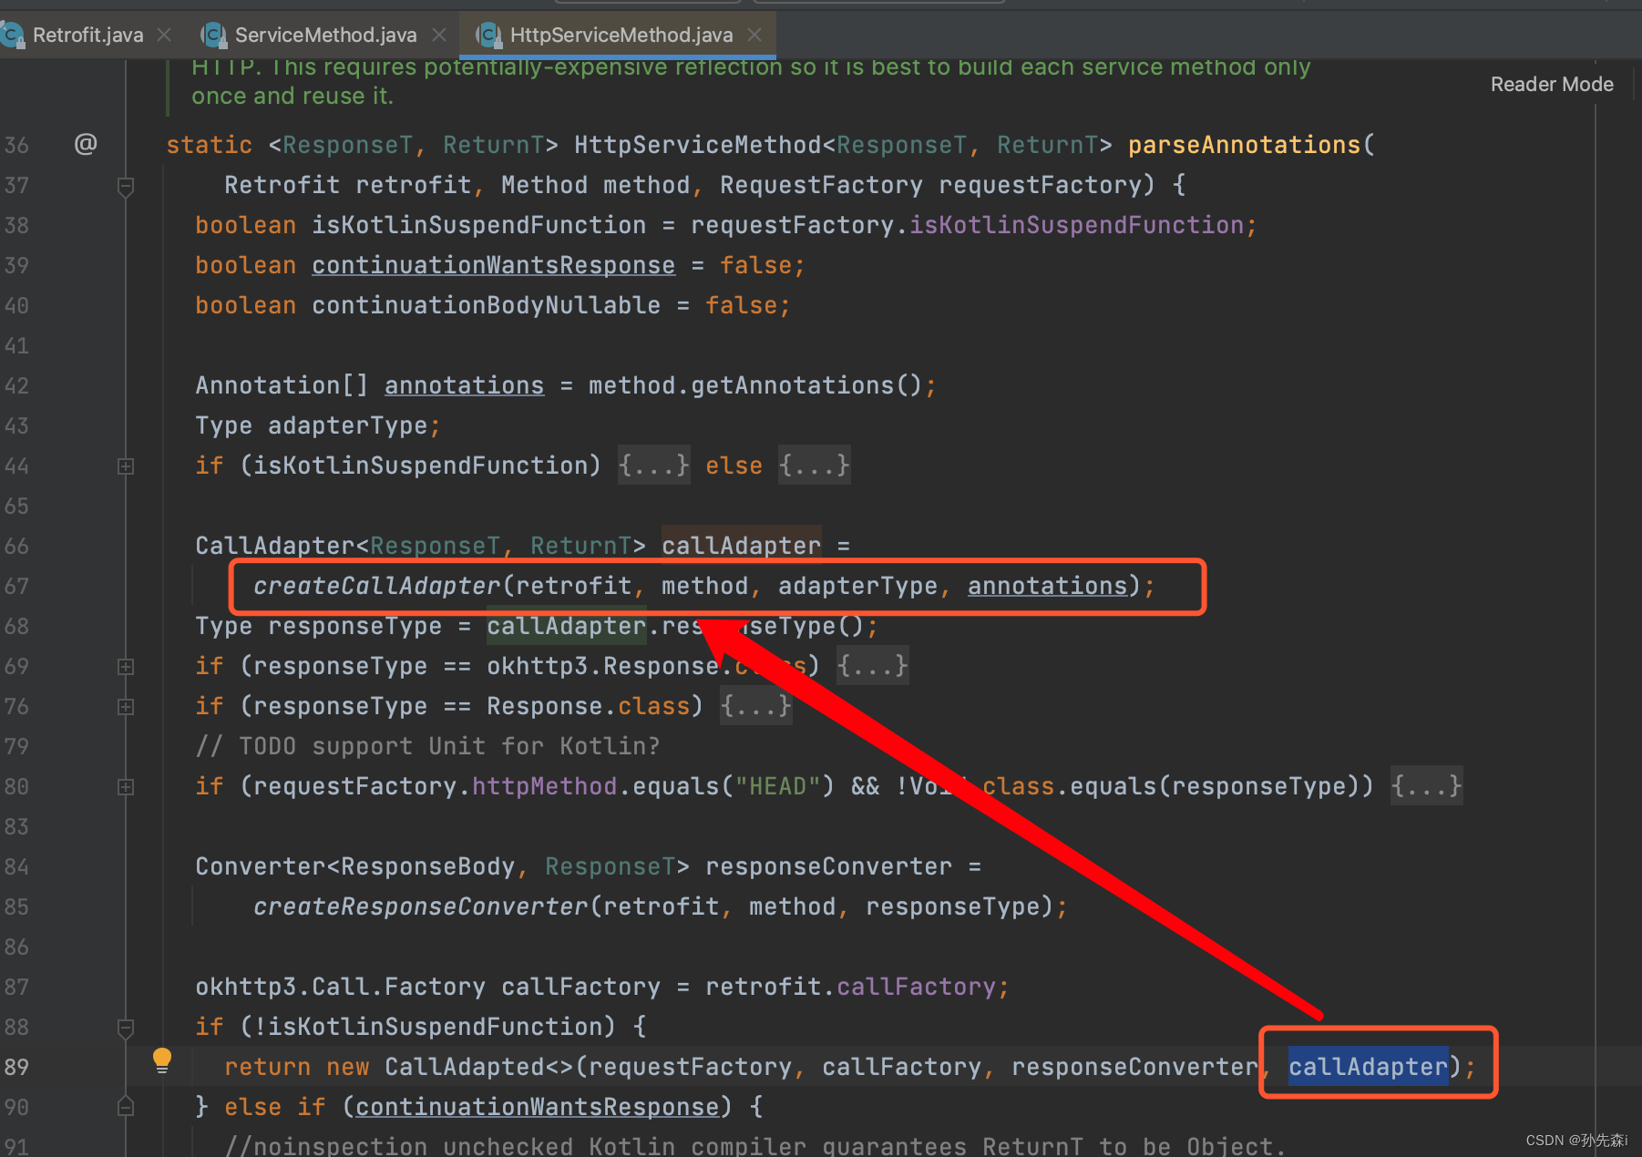This screenshot has height=1157, width=1642.
Task: Toggle Reader Mode in the editor
Action: (x=1552, y=84)
